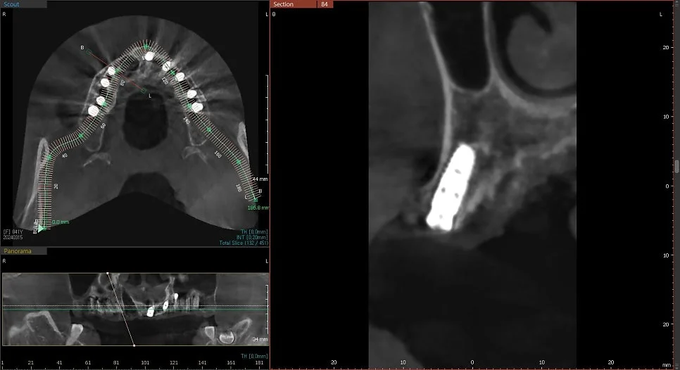Click the '34 mm' label in Panorama view
Viewport: 680px width, 370px height.
click(260, 339)
